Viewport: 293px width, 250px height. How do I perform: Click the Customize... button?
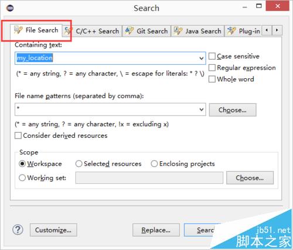[53, 230]
